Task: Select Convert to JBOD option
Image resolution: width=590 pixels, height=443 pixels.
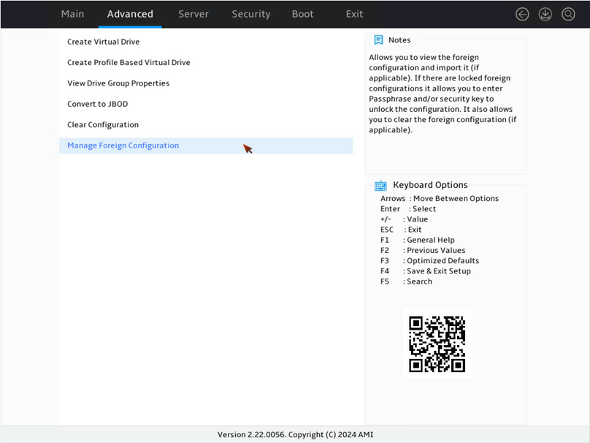Action: (206, 104)
